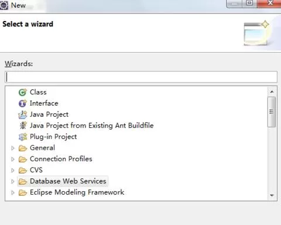The width and height of the screenshot is (281, 225).
Task: Click the Interface wizard icon
Action: point(23,103)
